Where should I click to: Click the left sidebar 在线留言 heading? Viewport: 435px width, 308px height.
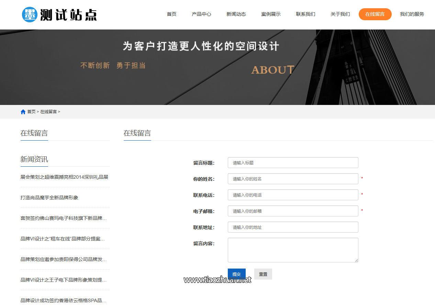(x=34, y=133)
